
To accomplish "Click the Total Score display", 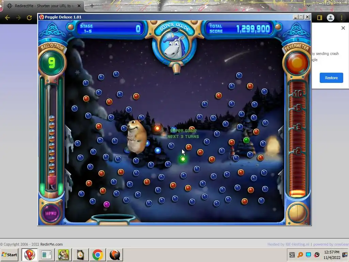I will click(x=239, y=29).
